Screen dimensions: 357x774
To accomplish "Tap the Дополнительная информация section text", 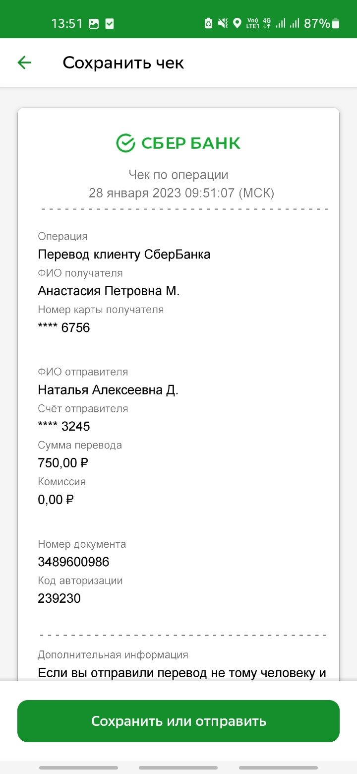I will point(113,655).
